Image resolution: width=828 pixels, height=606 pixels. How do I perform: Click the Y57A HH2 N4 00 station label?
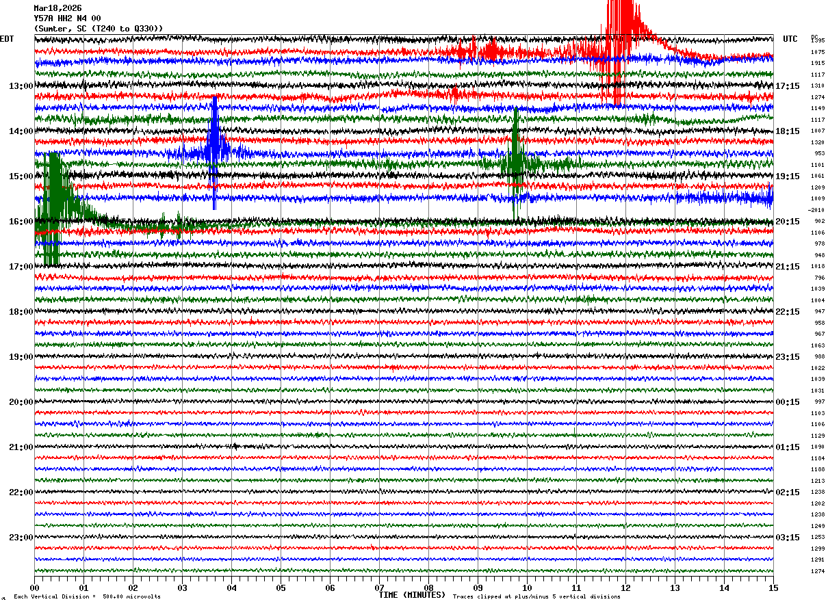coord(67,18)
